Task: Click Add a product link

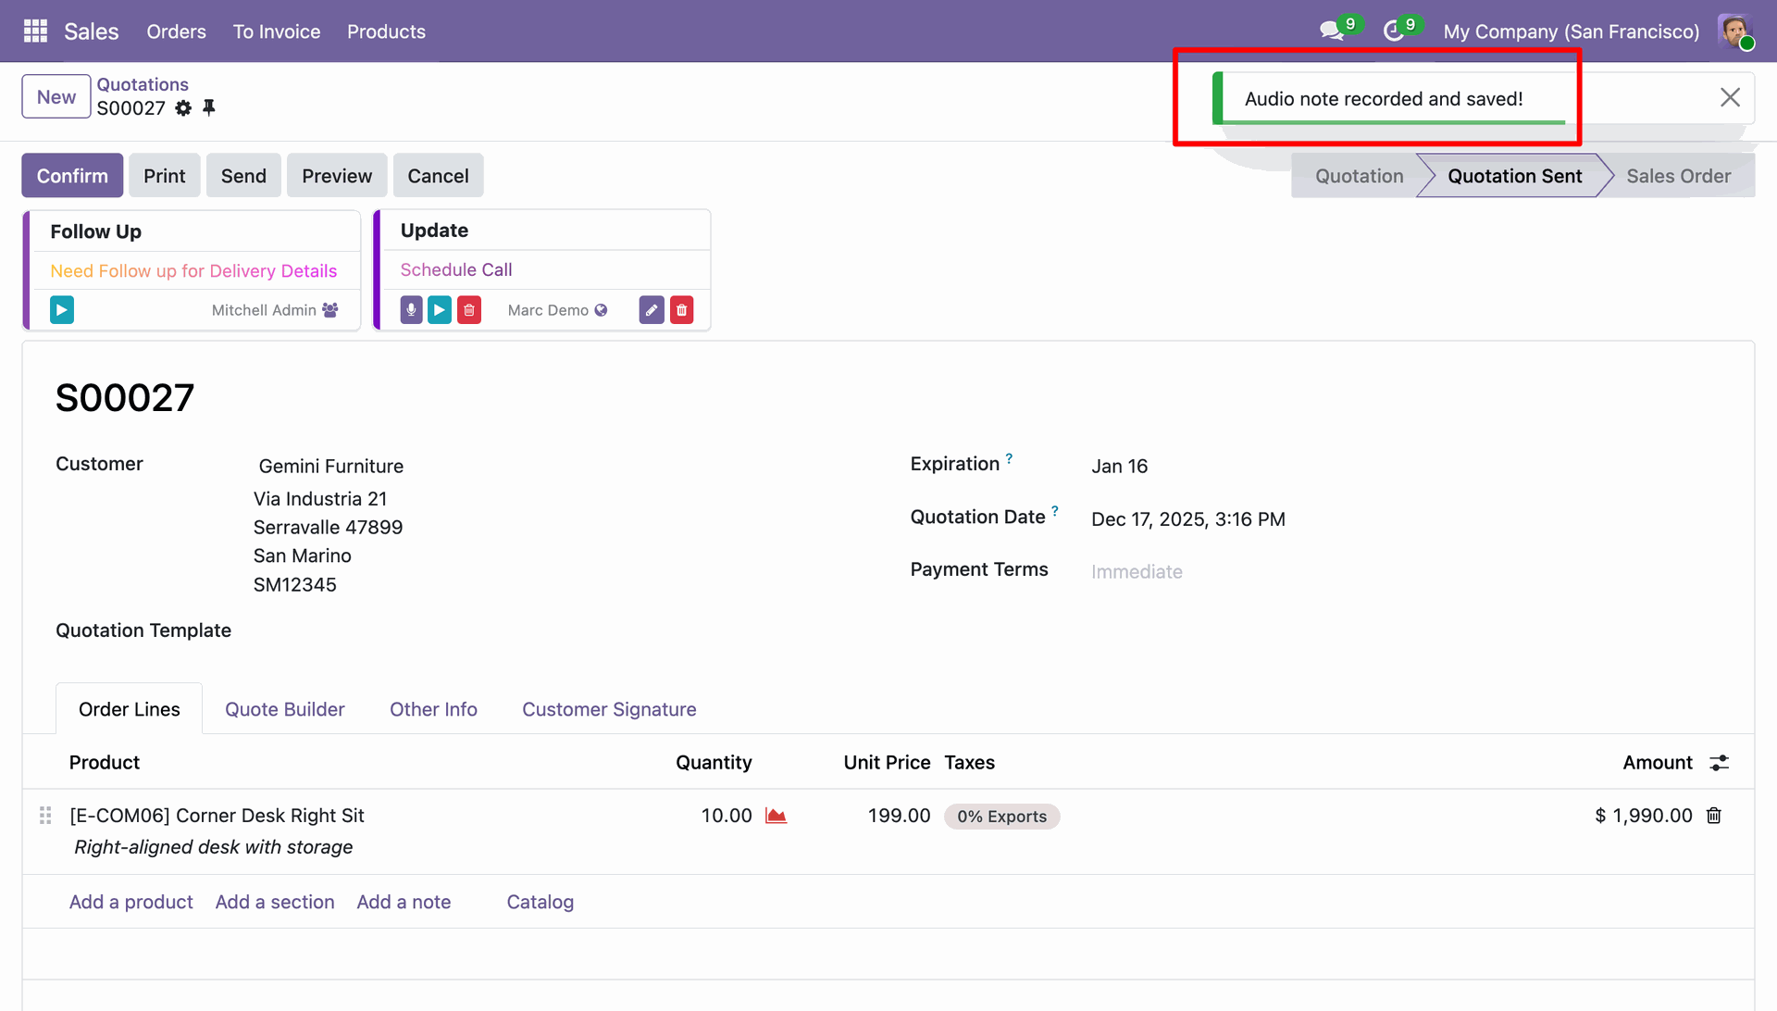Action: coord(131,902)
